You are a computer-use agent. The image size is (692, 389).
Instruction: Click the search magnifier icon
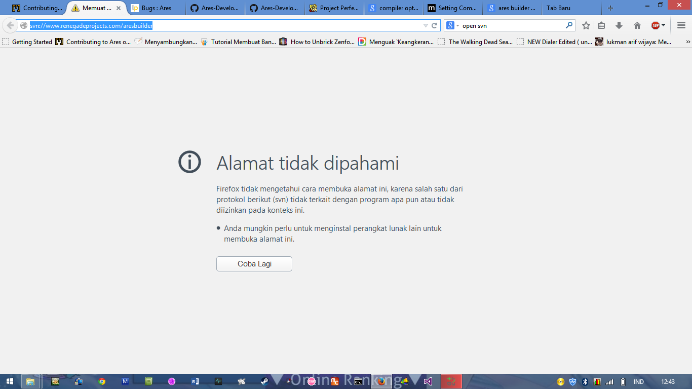[569, 25]
